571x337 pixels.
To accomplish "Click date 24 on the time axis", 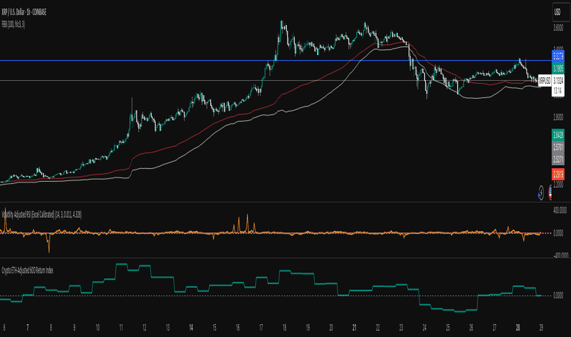I will (425, 328).
